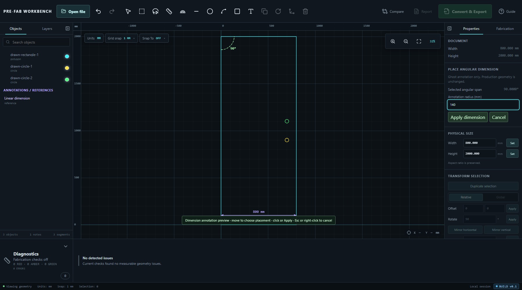Switch to the Layers tab
The height and width of the screenshot is (290, 522).
pyautogui.click(x=47, y=28)
